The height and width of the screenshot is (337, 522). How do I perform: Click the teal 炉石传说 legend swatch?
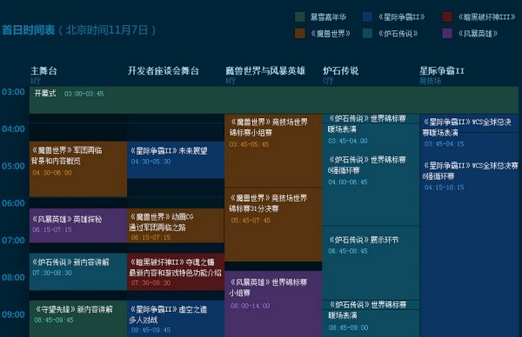[x=367, y=33]
